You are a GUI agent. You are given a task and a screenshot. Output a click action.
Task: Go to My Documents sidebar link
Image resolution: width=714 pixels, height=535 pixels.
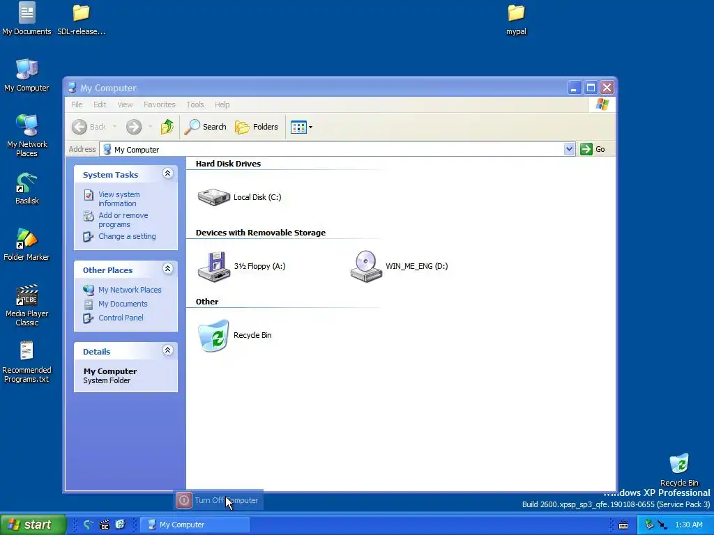pyautogui.click(x=123, y=304)
